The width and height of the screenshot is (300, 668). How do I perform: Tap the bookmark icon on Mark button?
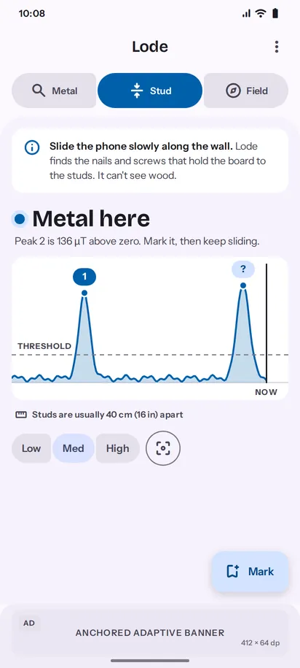[233, 572]
